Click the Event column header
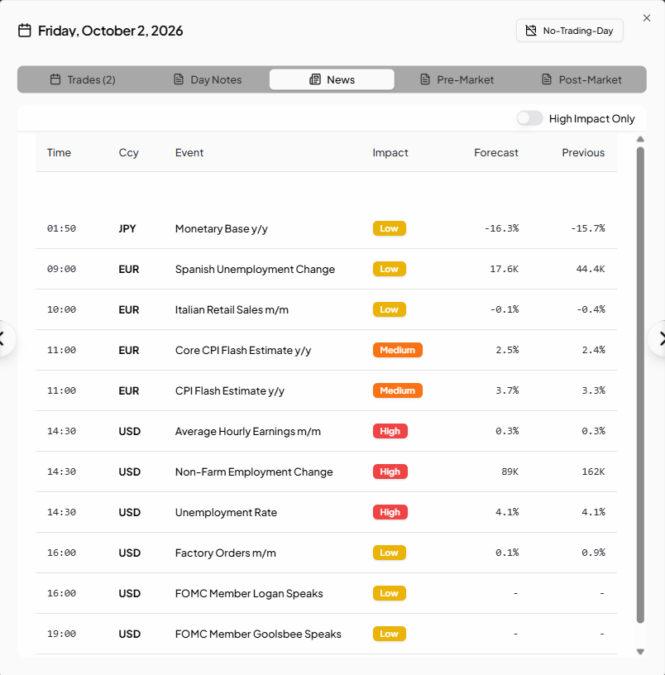This screenshot has width=665, height=675. [x=189, y=153]
